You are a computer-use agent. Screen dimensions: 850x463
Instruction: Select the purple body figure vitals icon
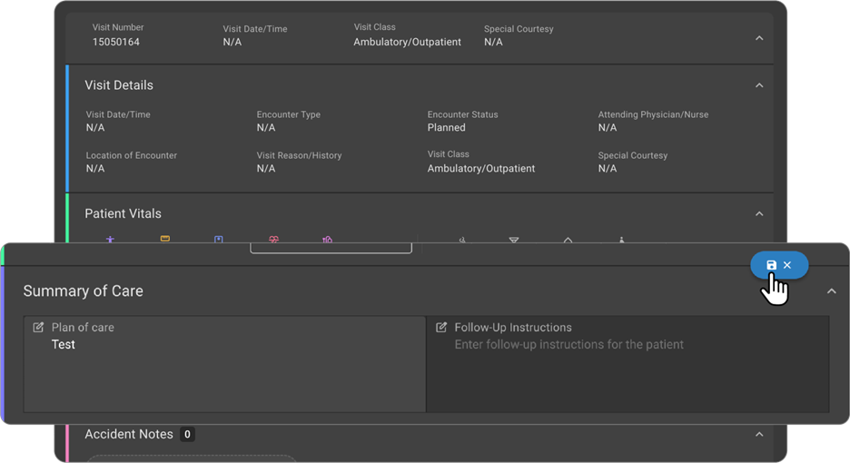(111, 240)
